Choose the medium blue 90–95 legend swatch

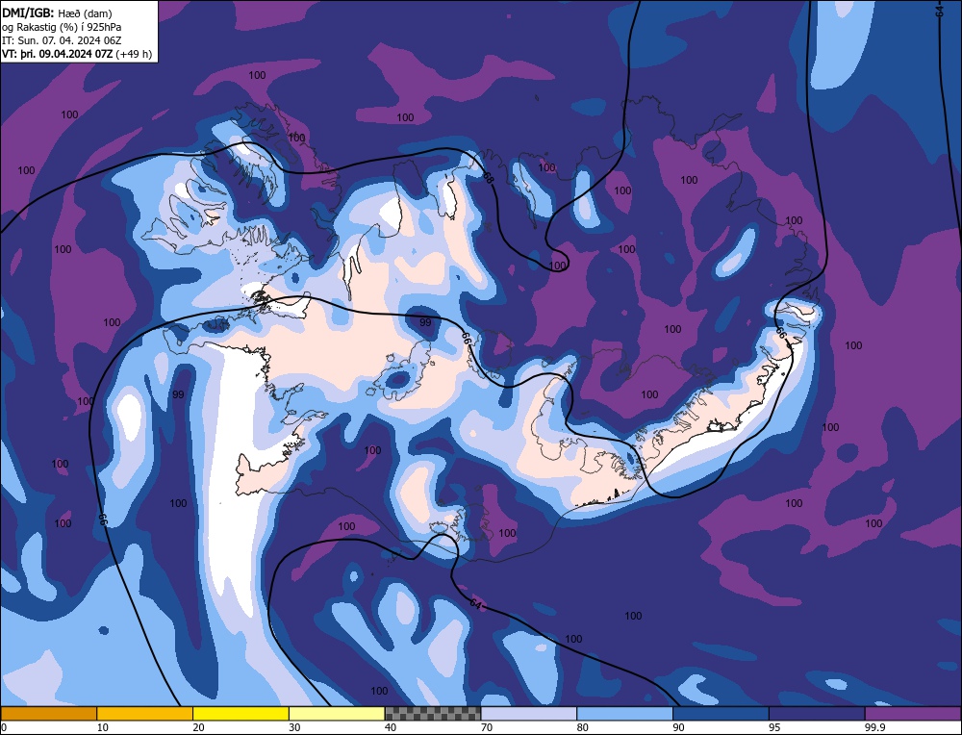[x=721, y=714]
